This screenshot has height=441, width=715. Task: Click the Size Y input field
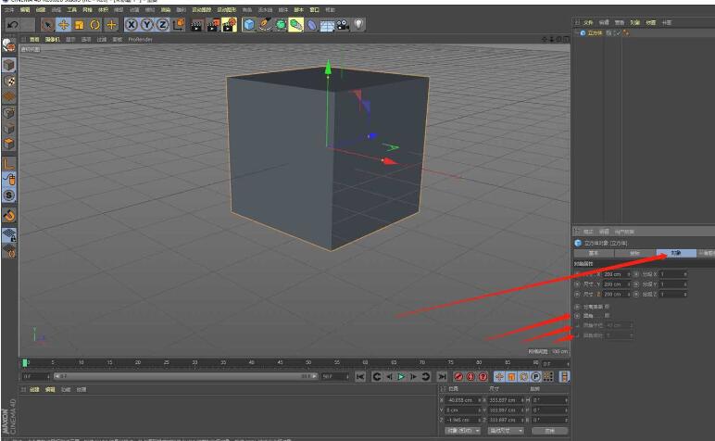pyautogui.click(x=612, y=283)
